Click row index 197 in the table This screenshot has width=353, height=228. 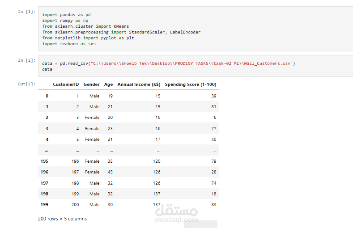point(44,183)
